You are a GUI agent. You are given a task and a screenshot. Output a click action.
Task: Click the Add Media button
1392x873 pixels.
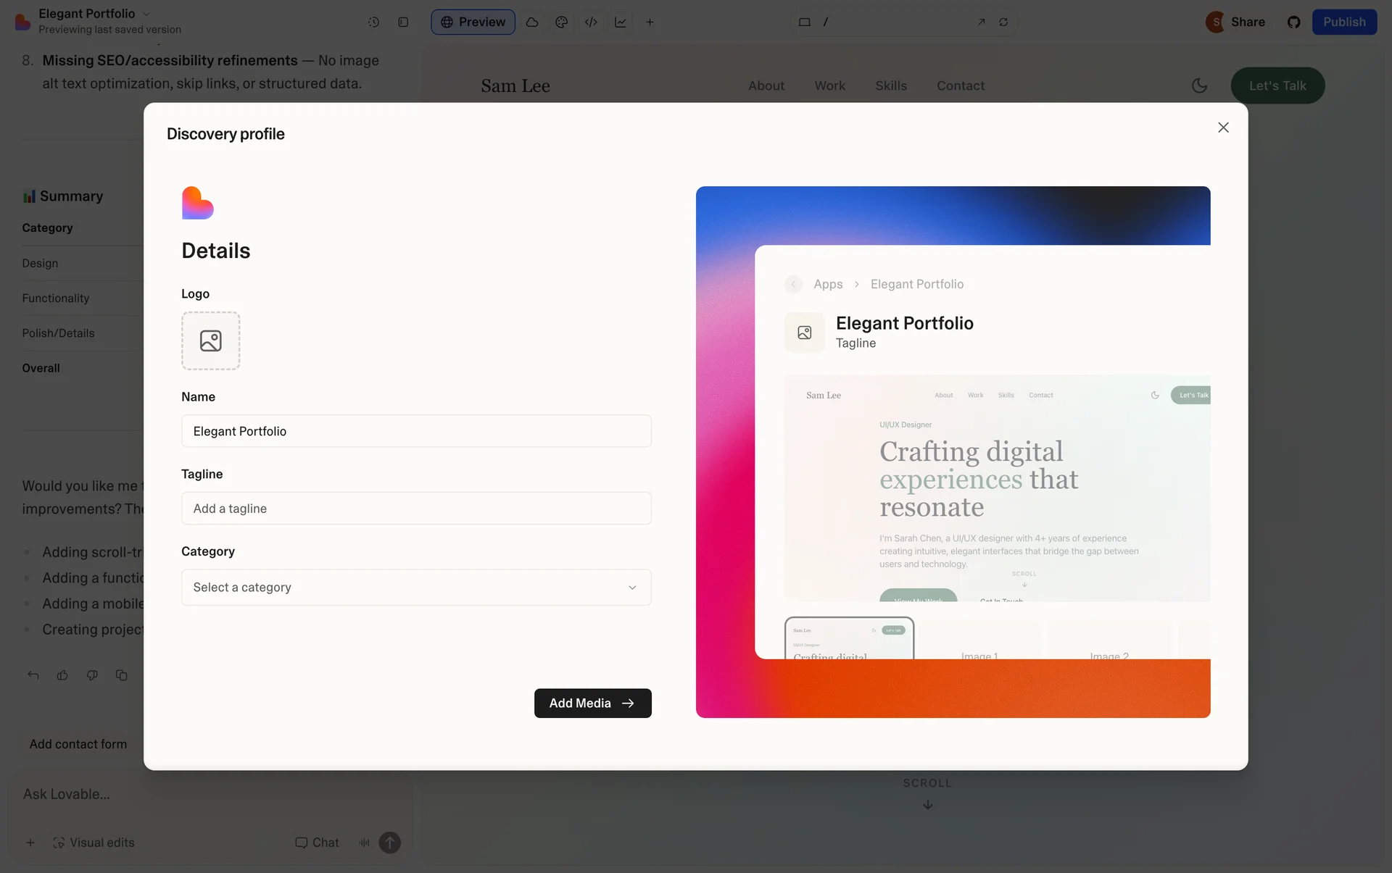(592, 703)
